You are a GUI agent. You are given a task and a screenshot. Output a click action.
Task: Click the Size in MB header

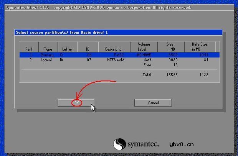(170, 47)
